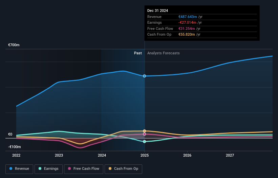Click the 'Revenue' tooltip row label
This screenshot has width=278, height=178.
(154, 17)
